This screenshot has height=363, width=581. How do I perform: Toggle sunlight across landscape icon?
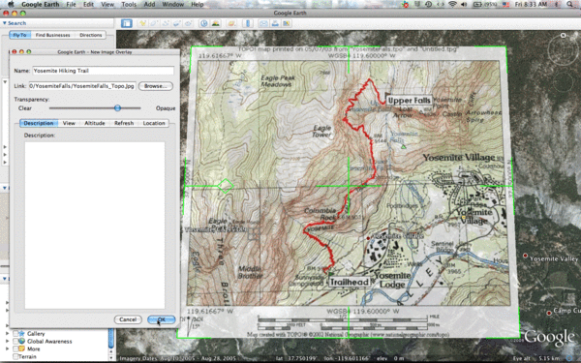point(215,23)
